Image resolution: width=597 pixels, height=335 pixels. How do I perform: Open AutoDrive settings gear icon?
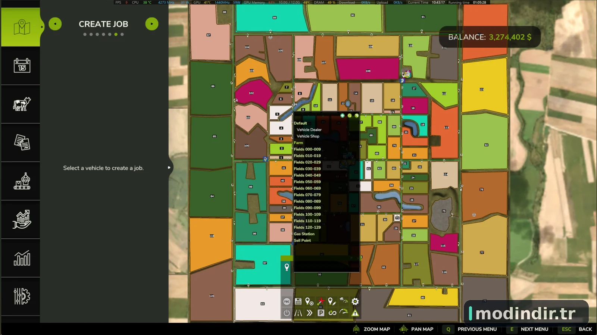355,301
